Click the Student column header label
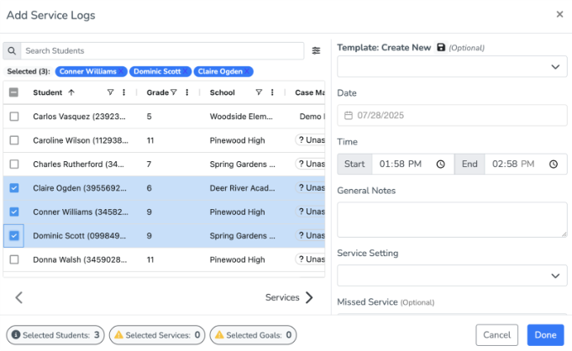572x351 pixels. (47, 92)
